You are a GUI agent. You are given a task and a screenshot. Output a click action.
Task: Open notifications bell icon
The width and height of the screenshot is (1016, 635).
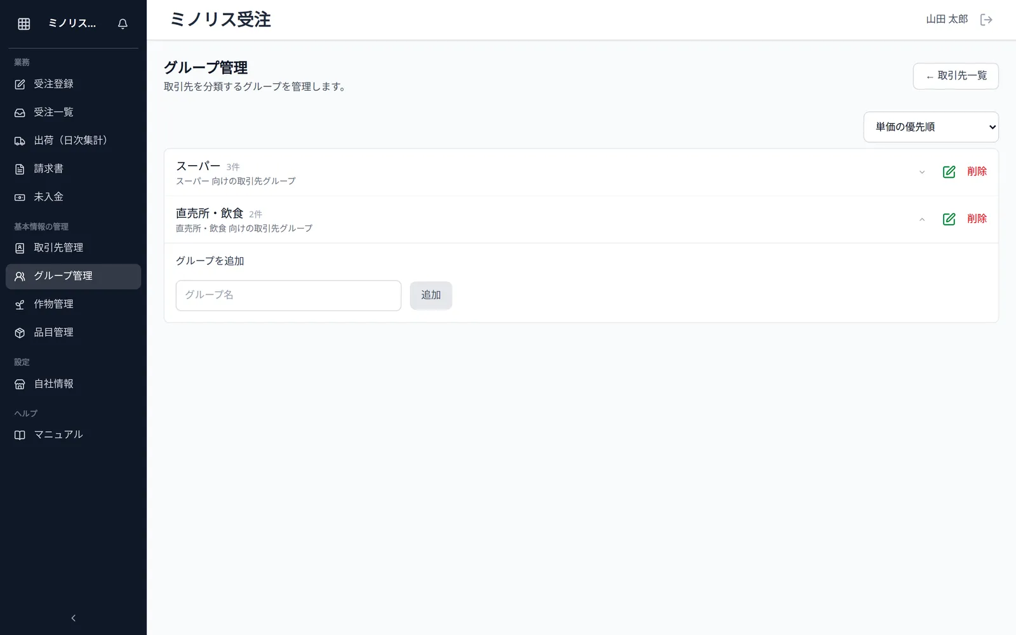pos(123,23)
